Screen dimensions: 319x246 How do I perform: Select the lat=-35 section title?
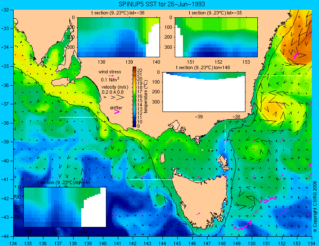point(215,13)
